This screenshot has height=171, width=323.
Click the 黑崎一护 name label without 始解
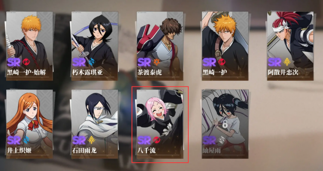[x=215, y=73]
